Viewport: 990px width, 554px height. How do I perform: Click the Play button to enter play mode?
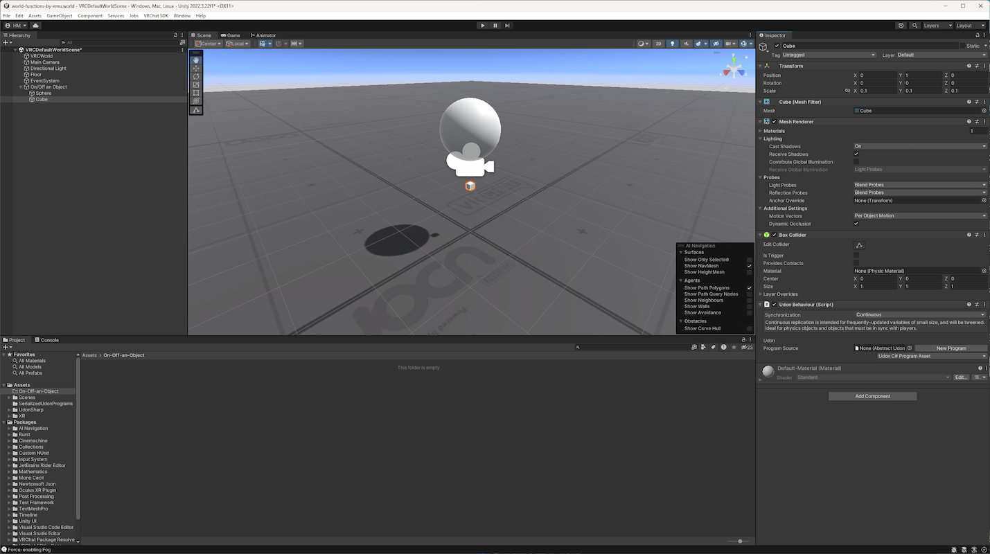483,26
